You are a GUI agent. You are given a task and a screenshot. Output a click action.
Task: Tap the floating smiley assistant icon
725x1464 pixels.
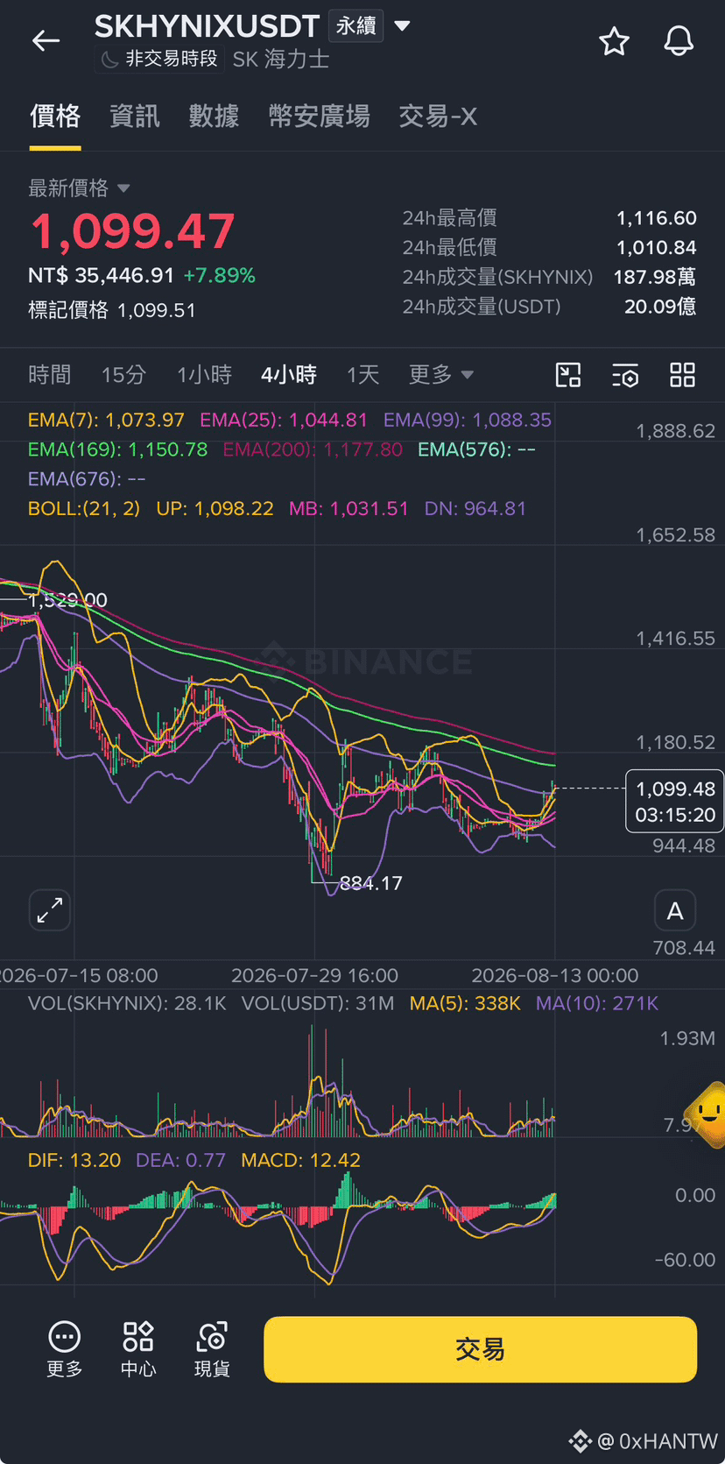pos(707,1114)
